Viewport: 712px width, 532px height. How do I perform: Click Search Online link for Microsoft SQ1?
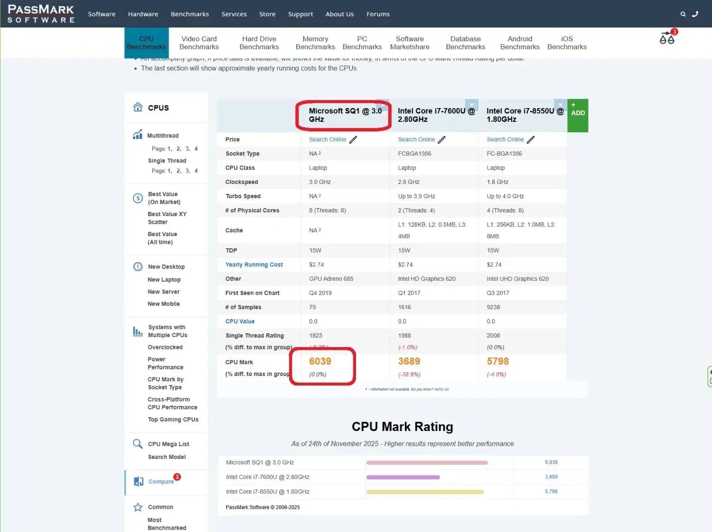click(328, 139)
